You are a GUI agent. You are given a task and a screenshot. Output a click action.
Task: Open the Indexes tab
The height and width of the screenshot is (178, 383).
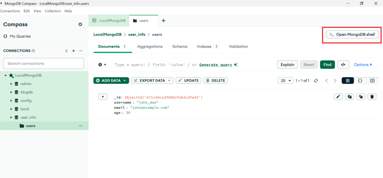(x=208, y=46)
